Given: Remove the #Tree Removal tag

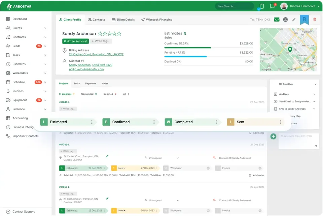Looking at the screenshot, I should click(x=65, y=41).
